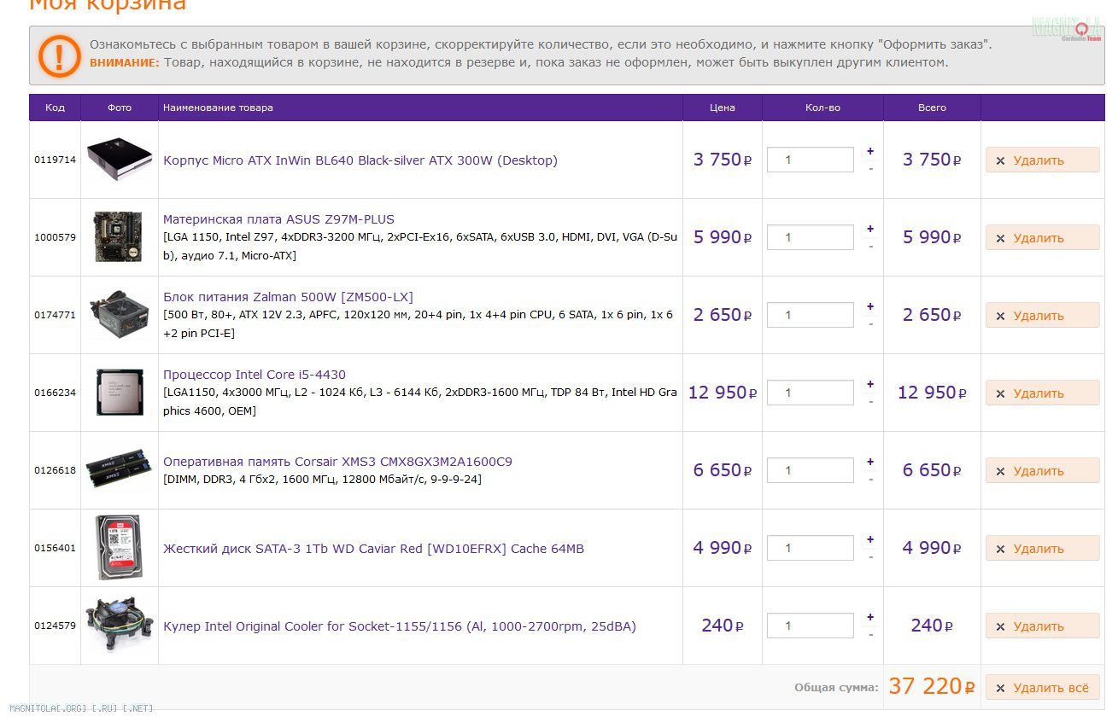Screen dimensions: 1118x716
Task: Increase quantity for InWin BL640 case
Action: click(x=870, y=151)
